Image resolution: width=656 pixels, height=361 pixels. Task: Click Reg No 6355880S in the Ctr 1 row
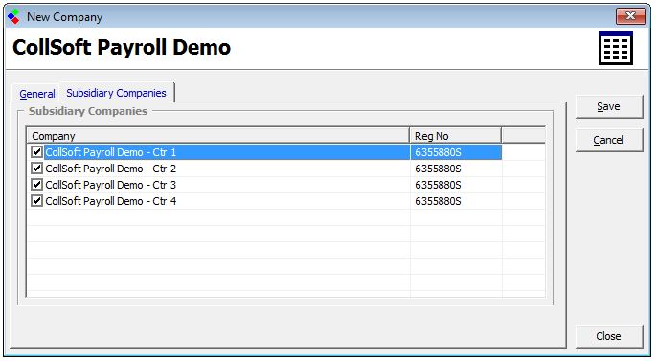tap(438, 152)
